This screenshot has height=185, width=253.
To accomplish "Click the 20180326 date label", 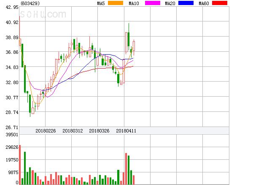I will click(99, 131).
